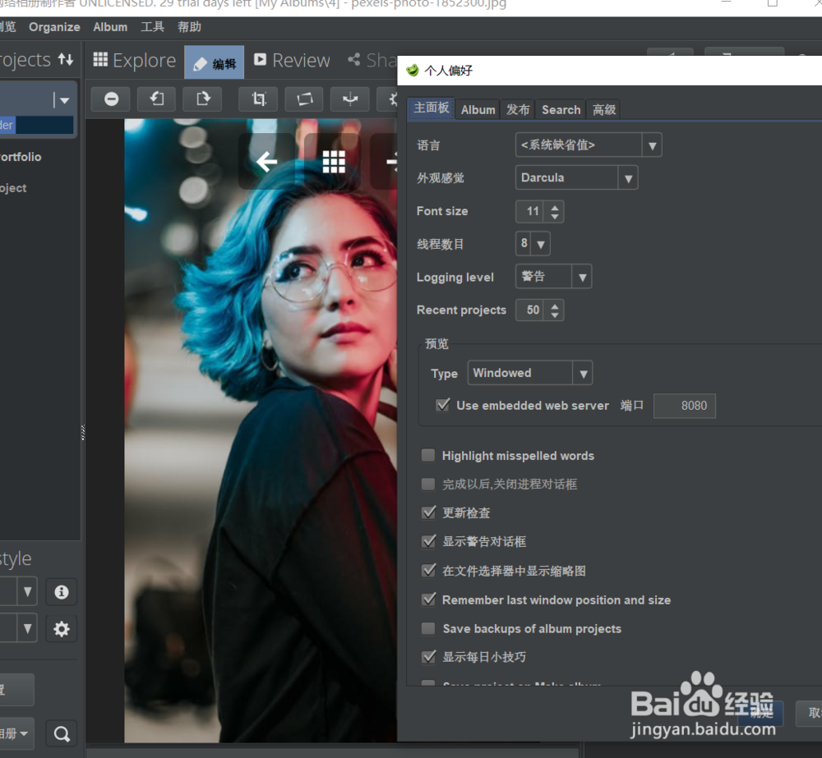Open the Organize menu
This screenshot has width=822, height=758.
point(54,27)
